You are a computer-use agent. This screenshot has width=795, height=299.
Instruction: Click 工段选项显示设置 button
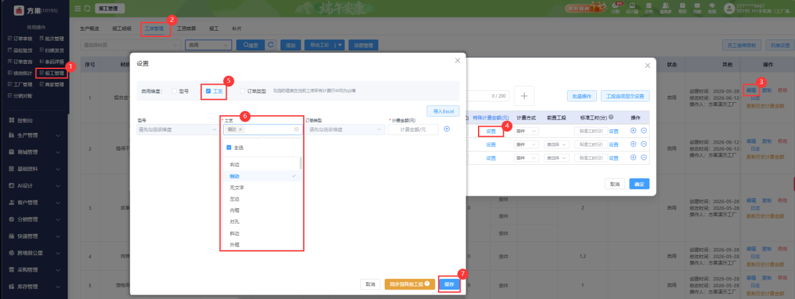(x=625, y=96)
